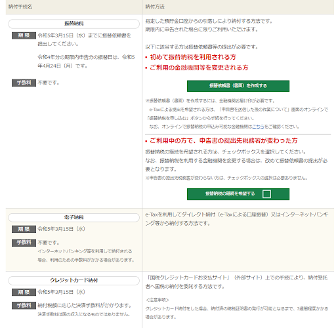
Task: Click 振替納税の継続を希望される方は、チェックボックスを選択 sentence
Action: 226,152
